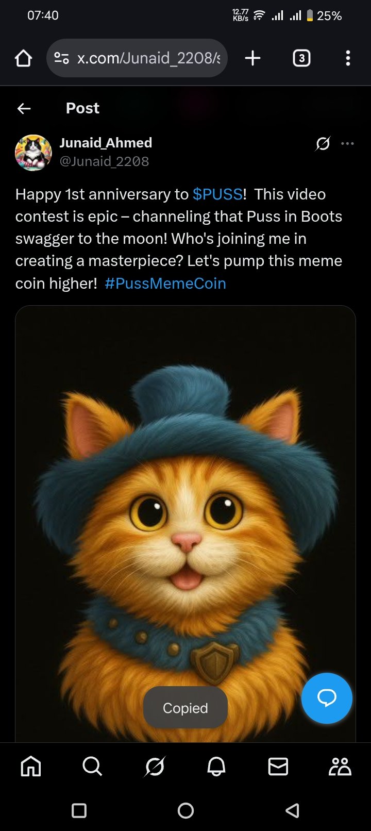The image size is (371, 831).
Task: Open Junaid_Ahmed's profile avatar
Action: pyautogui.click(x=33, y=153)
